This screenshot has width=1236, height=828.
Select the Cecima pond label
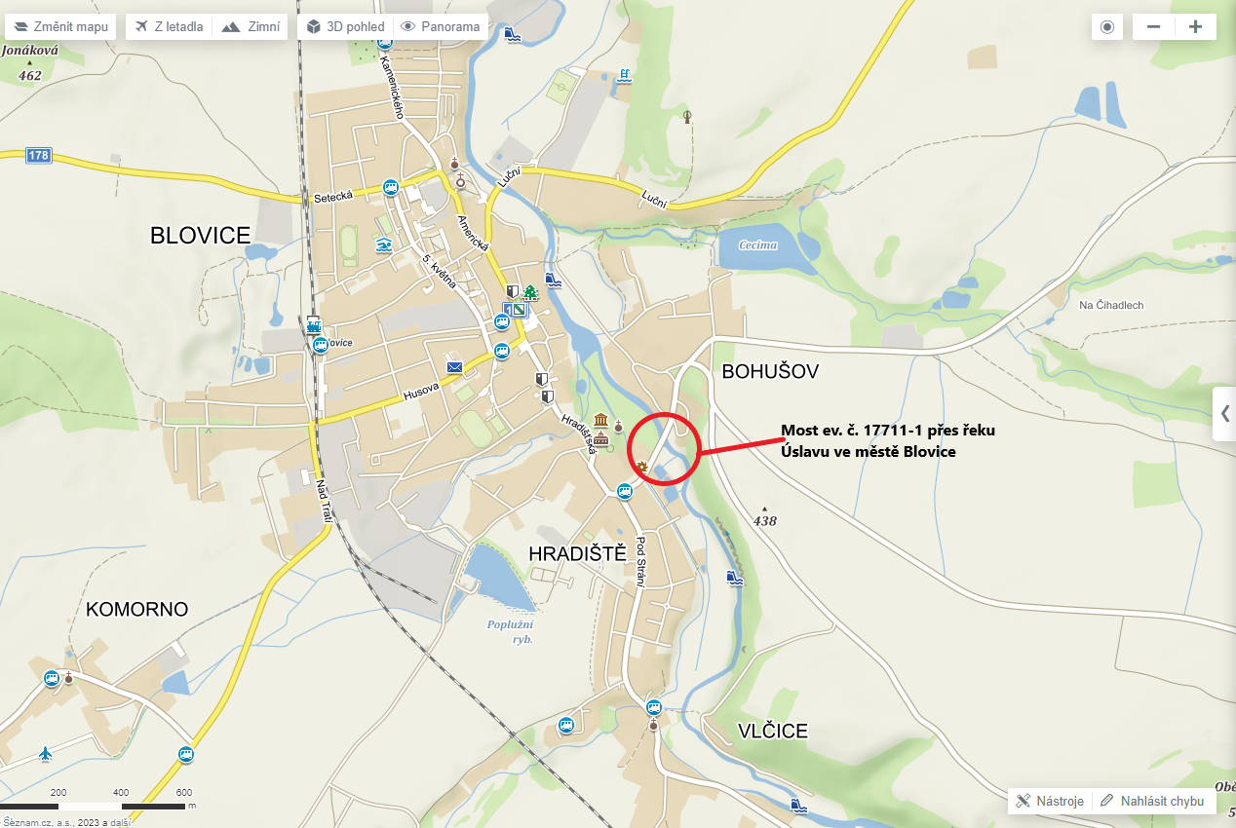point(758,245)
